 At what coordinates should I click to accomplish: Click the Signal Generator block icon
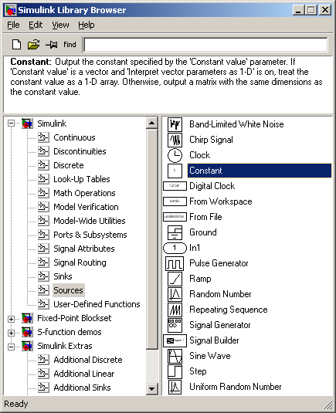(175, 325)
